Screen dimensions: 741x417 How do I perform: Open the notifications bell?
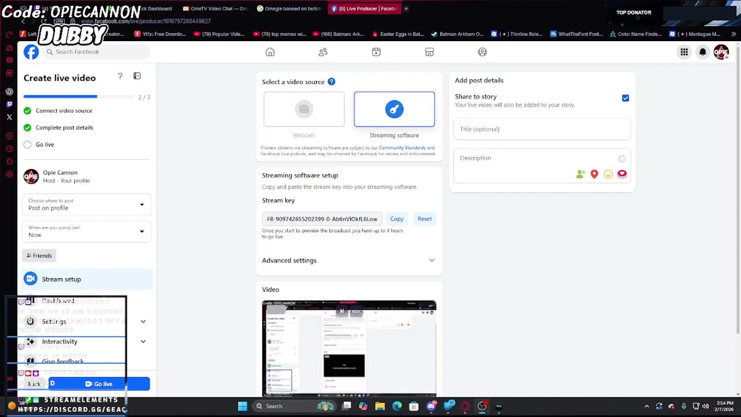pyautogui.click(x=703, y=52)
